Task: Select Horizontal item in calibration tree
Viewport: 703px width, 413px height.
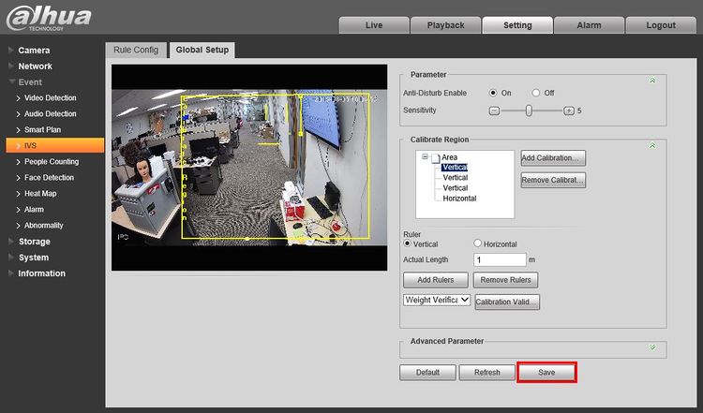Action: click(459, 199)
